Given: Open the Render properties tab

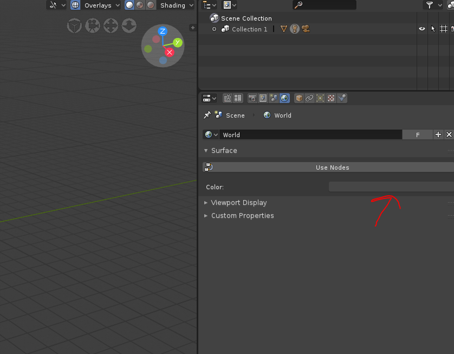Looking at the screenshot, I should (252, 99).
